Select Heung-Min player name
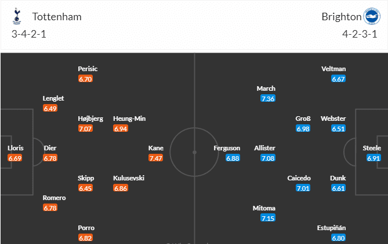This screenshot has width=388, height=244. (x=129, y=119)
